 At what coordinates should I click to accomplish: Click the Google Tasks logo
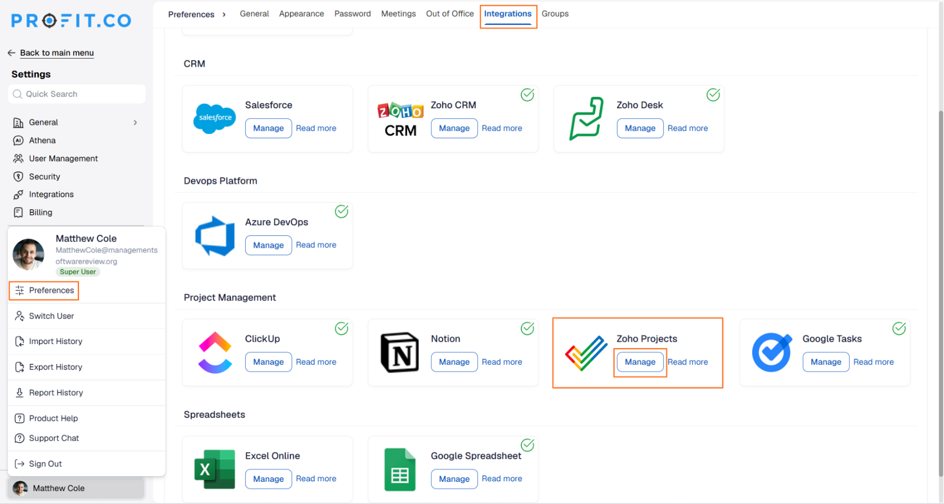772,353
